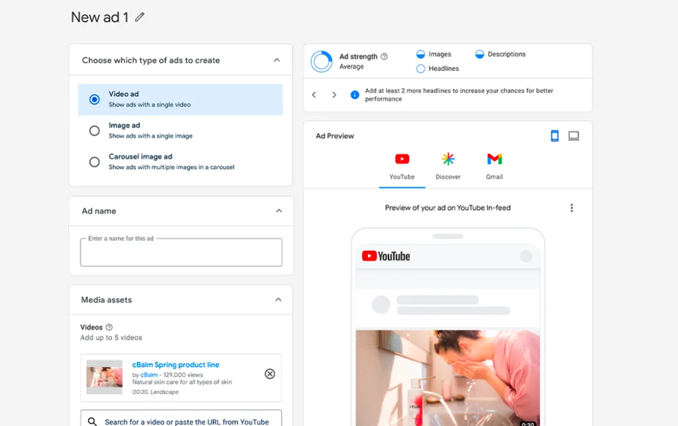The height and width of the screenshot is (426, 678).
Task: Choose the Image ad radio option
Action: [95, 131]
